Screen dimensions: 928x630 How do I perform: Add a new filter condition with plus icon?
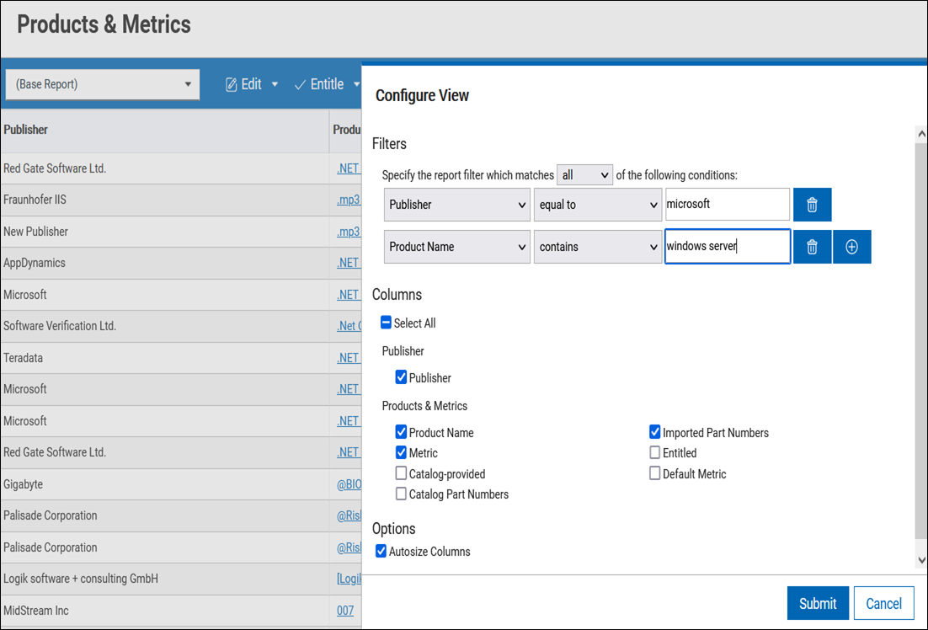point(851,247)
